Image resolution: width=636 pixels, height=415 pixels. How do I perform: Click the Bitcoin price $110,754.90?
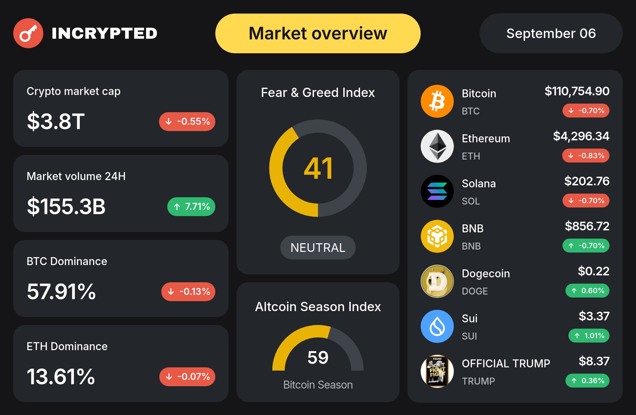point(577,91)
